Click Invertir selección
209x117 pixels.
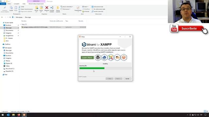(x=97, y=12)
